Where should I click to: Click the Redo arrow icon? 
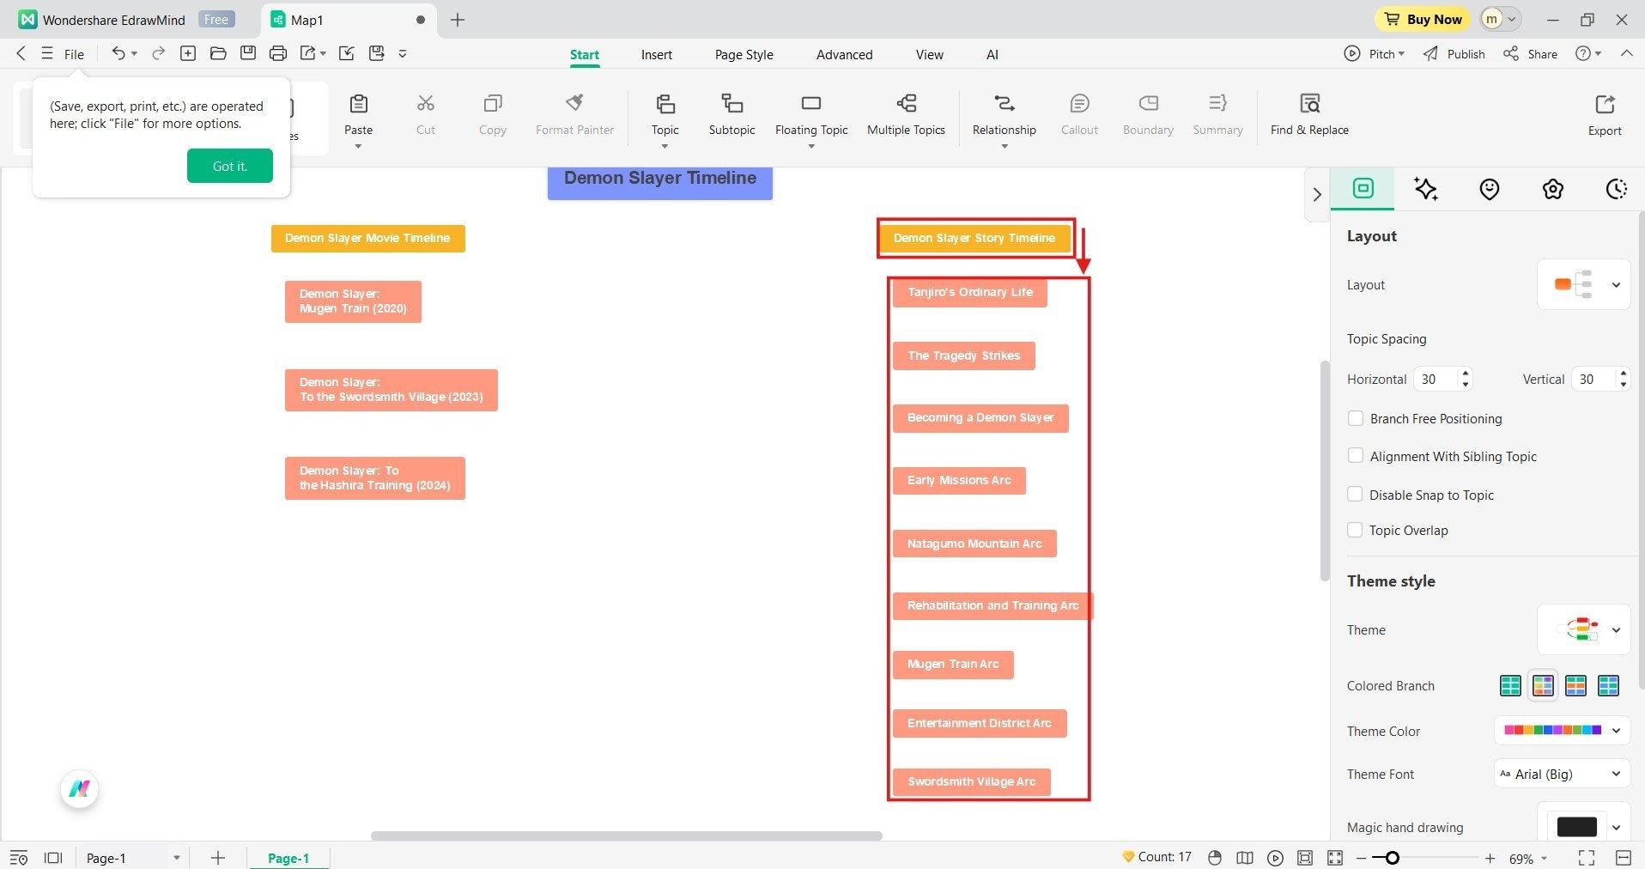click(x=158, y=53)
